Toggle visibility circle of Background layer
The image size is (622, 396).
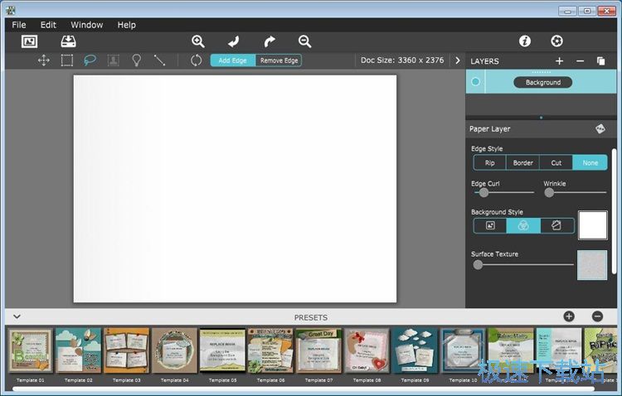475,82
